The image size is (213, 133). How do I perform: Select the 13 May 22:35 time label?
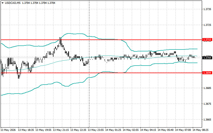coord(78,130)
